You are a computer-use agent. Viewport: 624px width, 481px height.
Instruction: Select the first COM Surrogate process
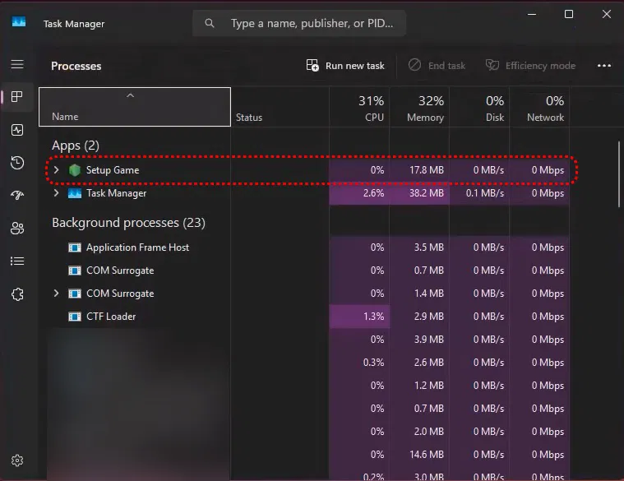[120, 271]
